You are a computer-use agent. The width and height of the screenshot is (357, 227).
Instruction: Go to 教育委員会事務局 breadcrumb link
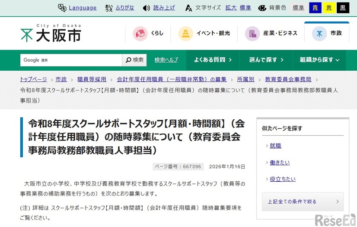click(x=288, y=79)
